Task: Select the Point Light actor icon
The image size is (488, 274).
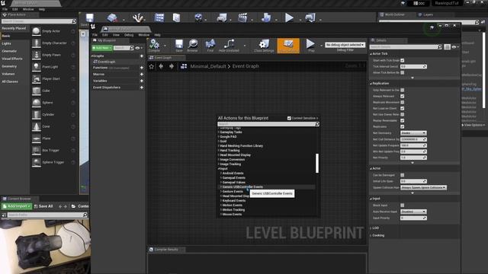Action: 37,67
